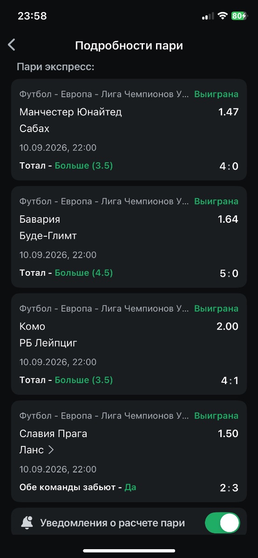This screenshot has height=558, width=258.
Task: Select the 'Подробности пари' header title
Action: coord(129,46)
